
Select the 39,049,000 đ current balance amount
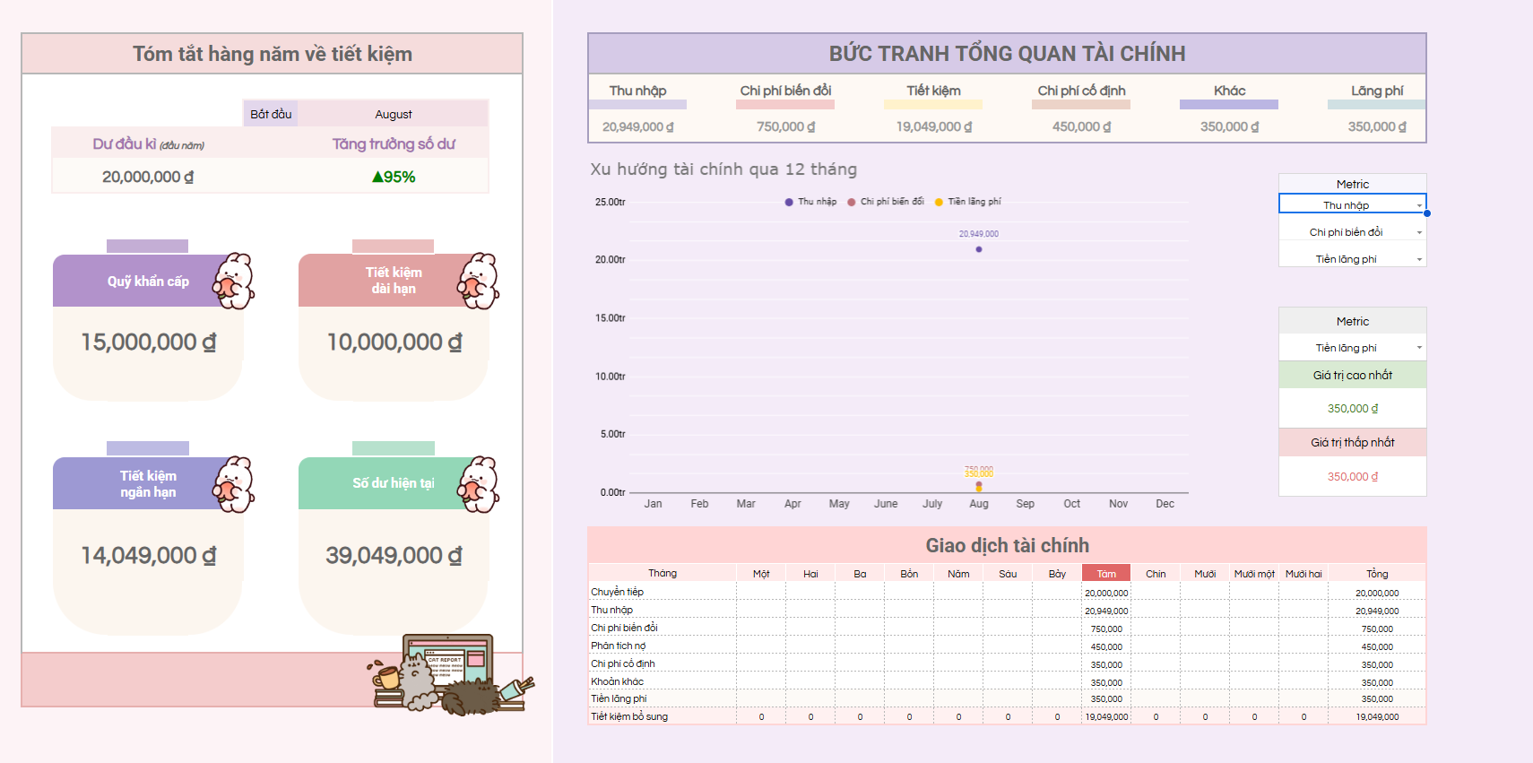click(394, 556)
